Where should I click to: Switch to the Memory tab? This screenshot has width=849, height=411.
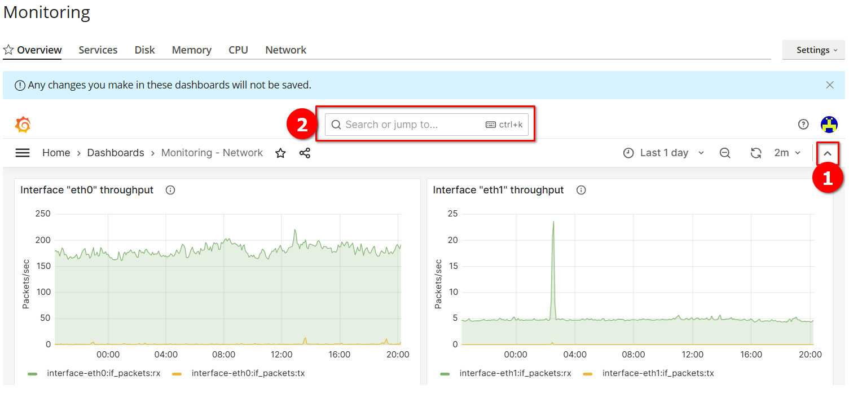(x=192, y=50)
